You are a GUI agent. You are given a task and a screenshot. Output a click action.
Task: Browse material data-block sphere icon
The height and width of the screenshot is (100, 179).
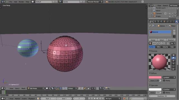pos(150,43)
